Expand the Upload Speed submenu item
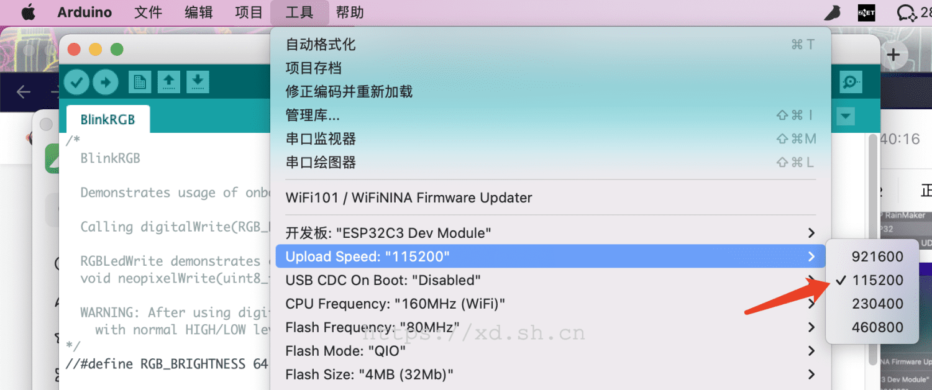This screenshot has width=932, height=390. click(551, 256)
